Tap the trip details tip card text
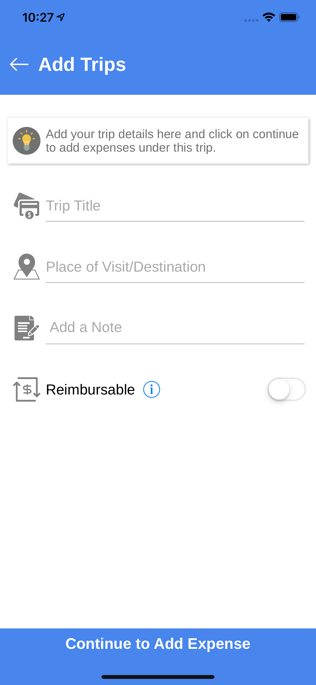The height and width of the screenshot is (685, 316). click(172, 141)
